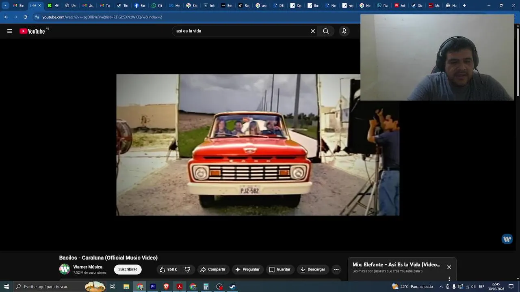This screenshot has height=292, width=520.
Task: Open volume control in system tray
Action: pos(473,287)
